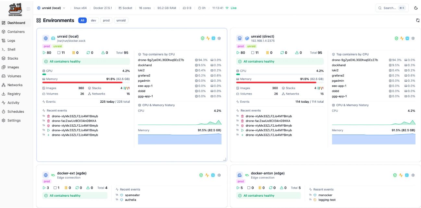This screenshot has width=421, height=208.
Task: Click shield icon on unraid (direct) card
Action: pos(396,38)
